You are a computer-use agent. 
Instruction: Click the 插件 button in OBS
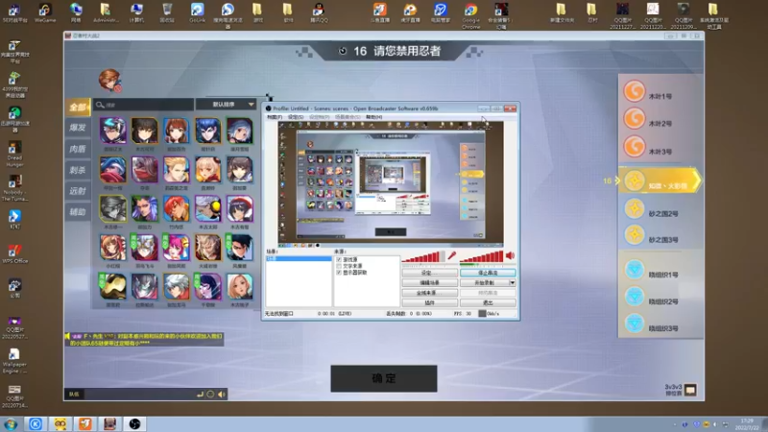430,302
